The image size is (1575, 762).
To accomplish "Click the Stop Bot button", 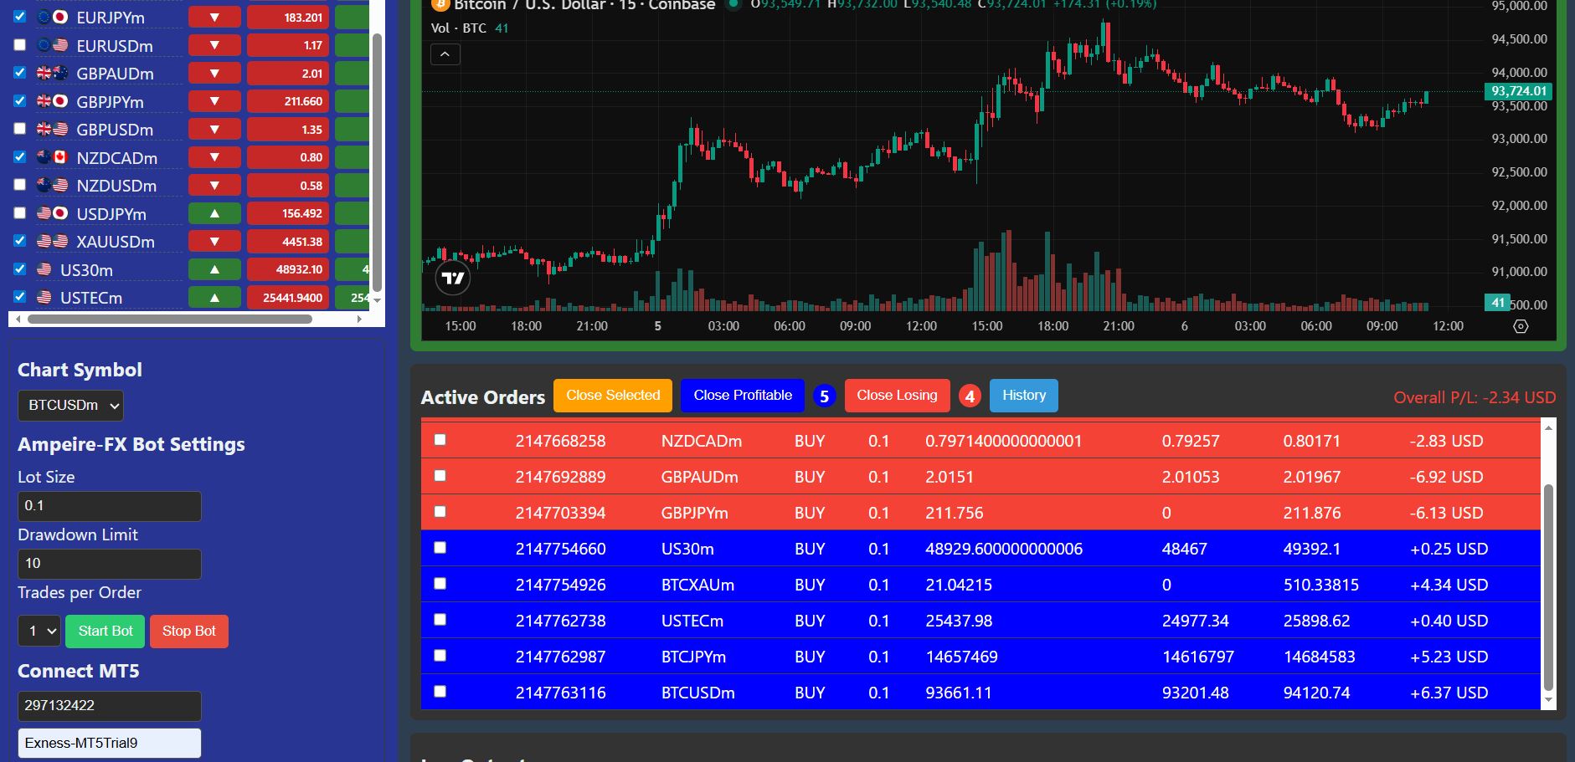I will [x=188, y=632].
